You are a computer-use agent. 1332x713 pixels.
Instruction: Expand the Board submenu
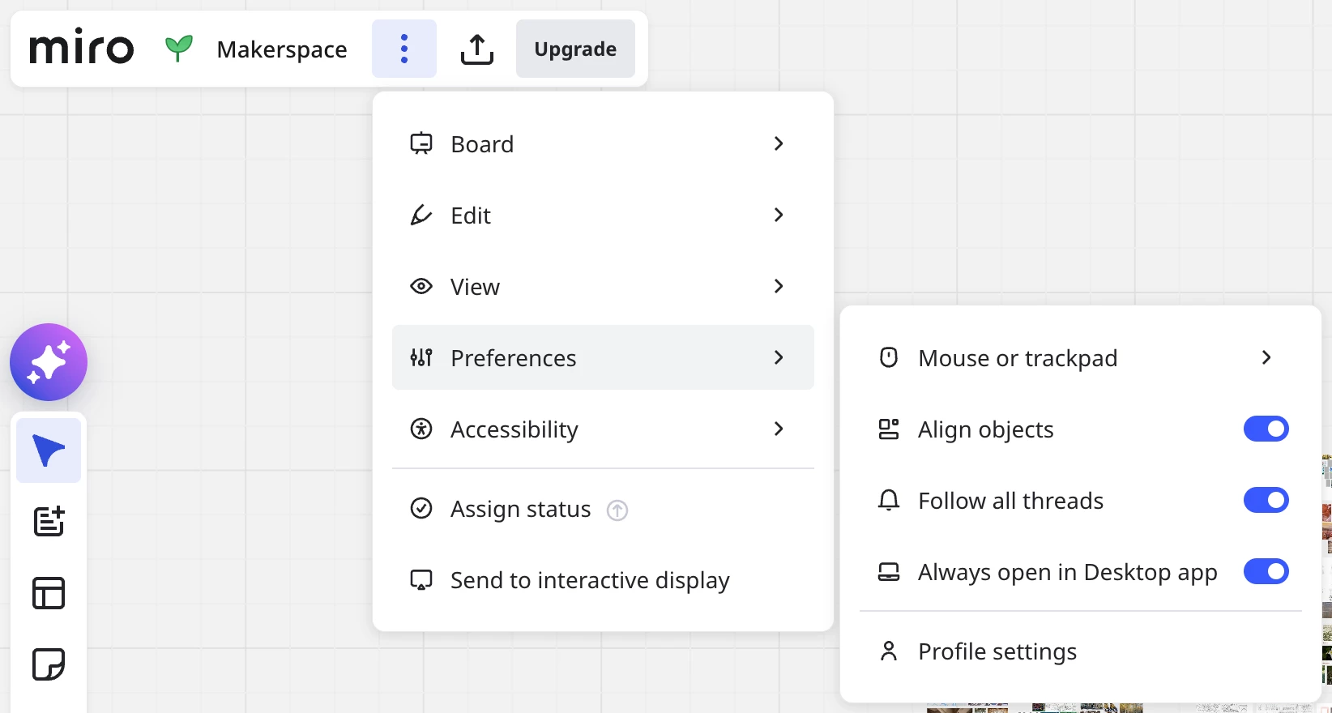(603, 143)
